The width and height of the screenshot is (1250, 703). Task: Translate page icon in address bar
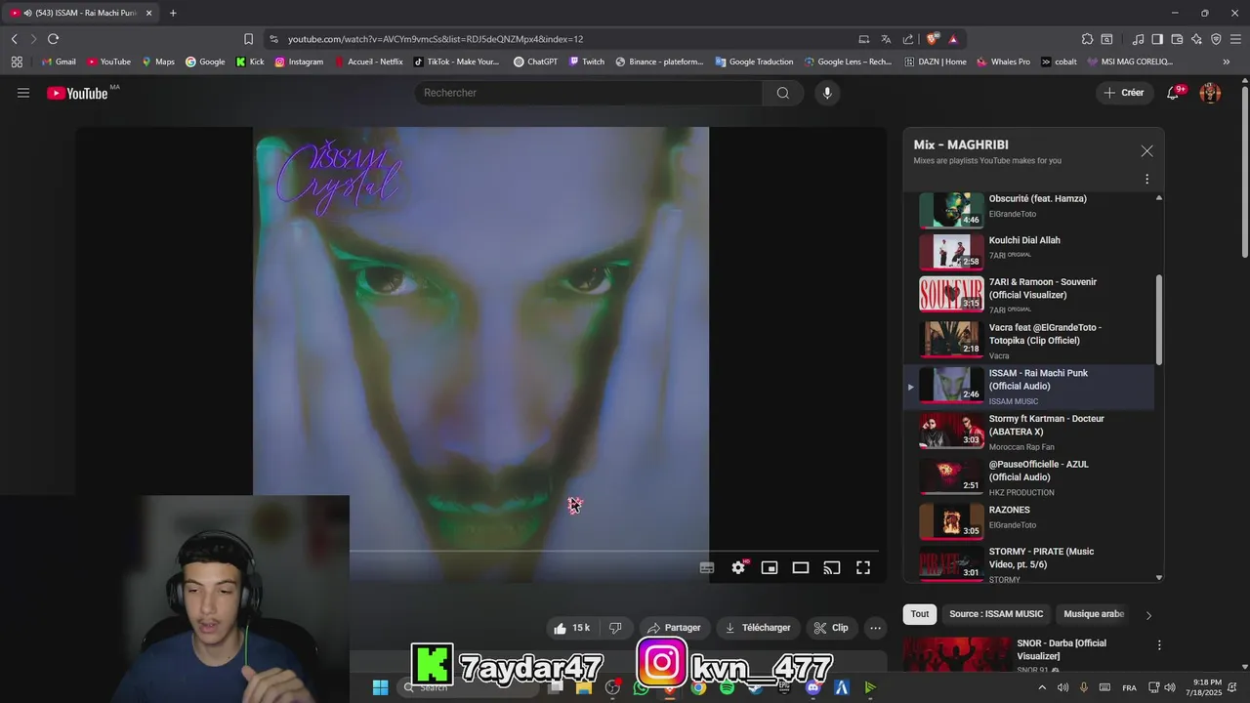point(886,39)
